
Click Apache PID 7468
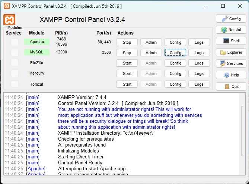pyautogui.click(x=61, y=39)
